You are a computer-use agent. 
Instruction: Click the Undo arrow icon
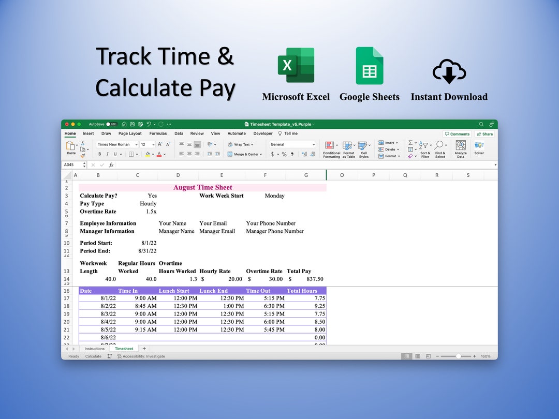pyautogui.click(x=149, y=124)
